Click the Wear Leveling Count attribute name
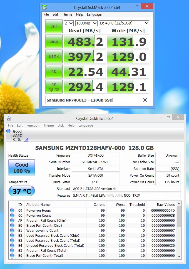The width and height of the screenshot is (189, 269). pyautogui.click(x=42, y=230)
